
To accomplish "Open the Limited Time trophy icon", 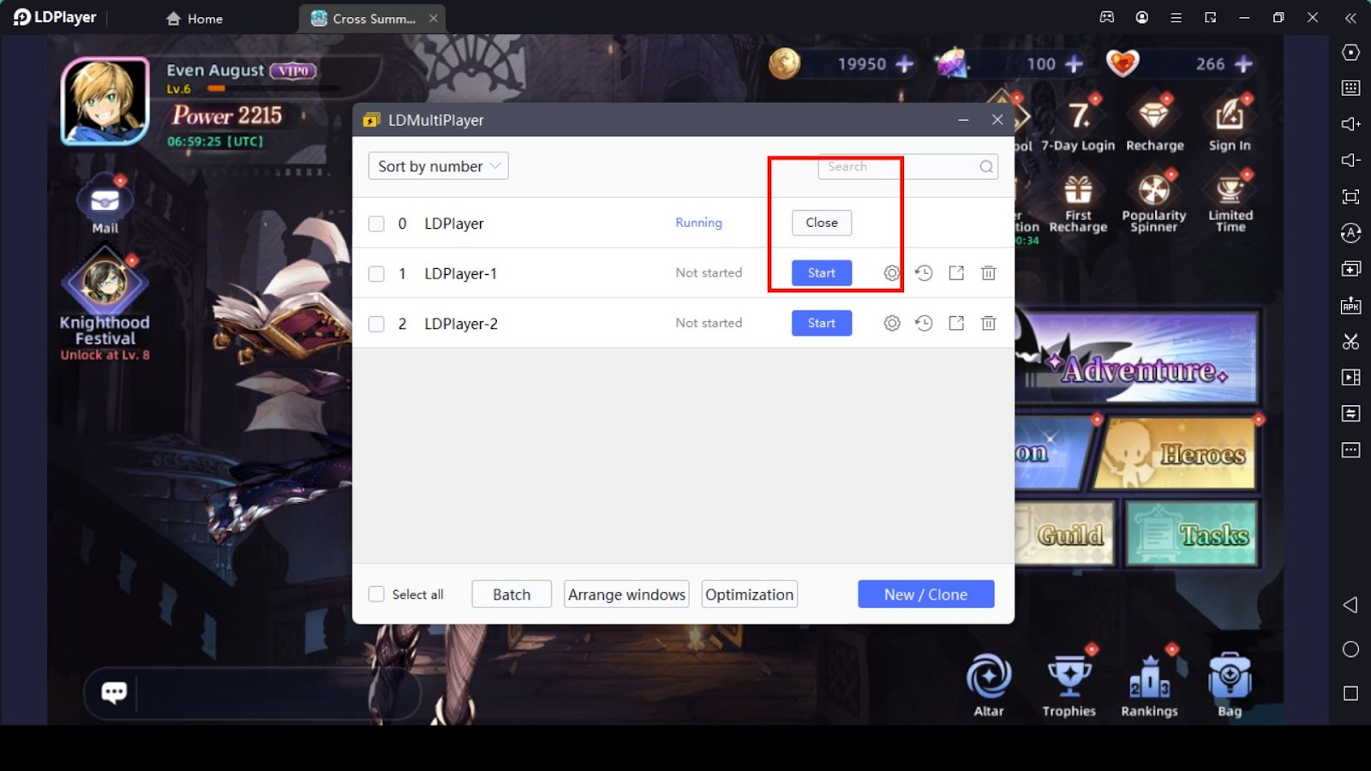I will pyautogui.click(x=1230, y=202).
